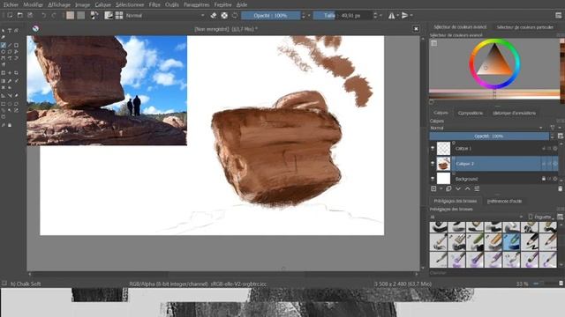Open the brush settings editor
This screenshot has width=565, height=317.
click(x=109, y=16)
